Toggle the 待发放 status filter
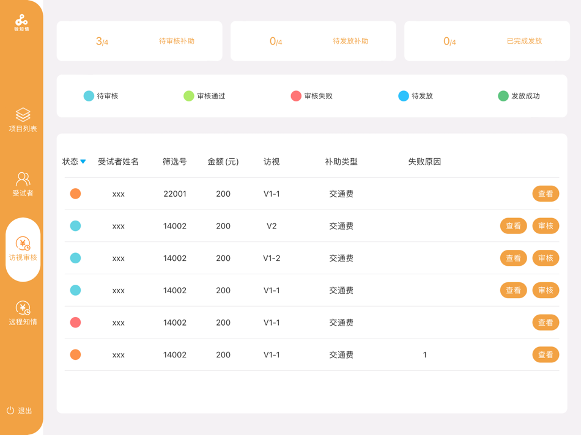 pyautogui.click(x=403, y=96)
